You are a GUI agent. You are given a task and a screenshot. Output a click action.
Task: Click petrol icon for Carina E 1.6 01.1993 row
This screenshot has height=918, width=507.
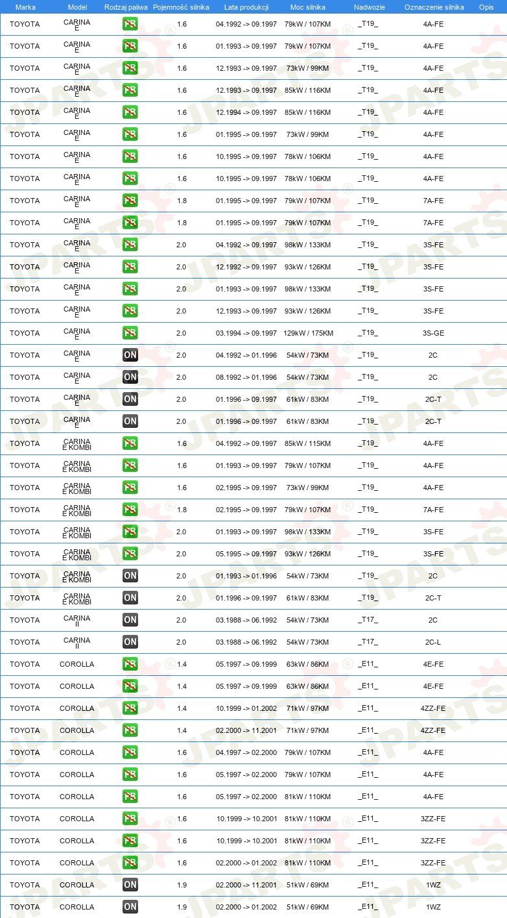point(130,46)
